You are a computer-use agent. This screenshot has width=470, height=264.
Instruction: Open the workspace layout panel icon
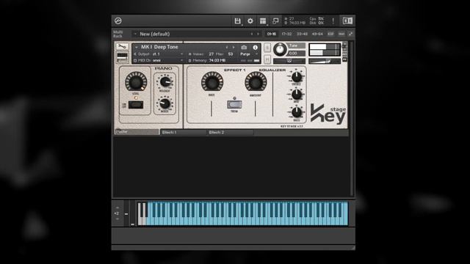click(x=263, y=21)
